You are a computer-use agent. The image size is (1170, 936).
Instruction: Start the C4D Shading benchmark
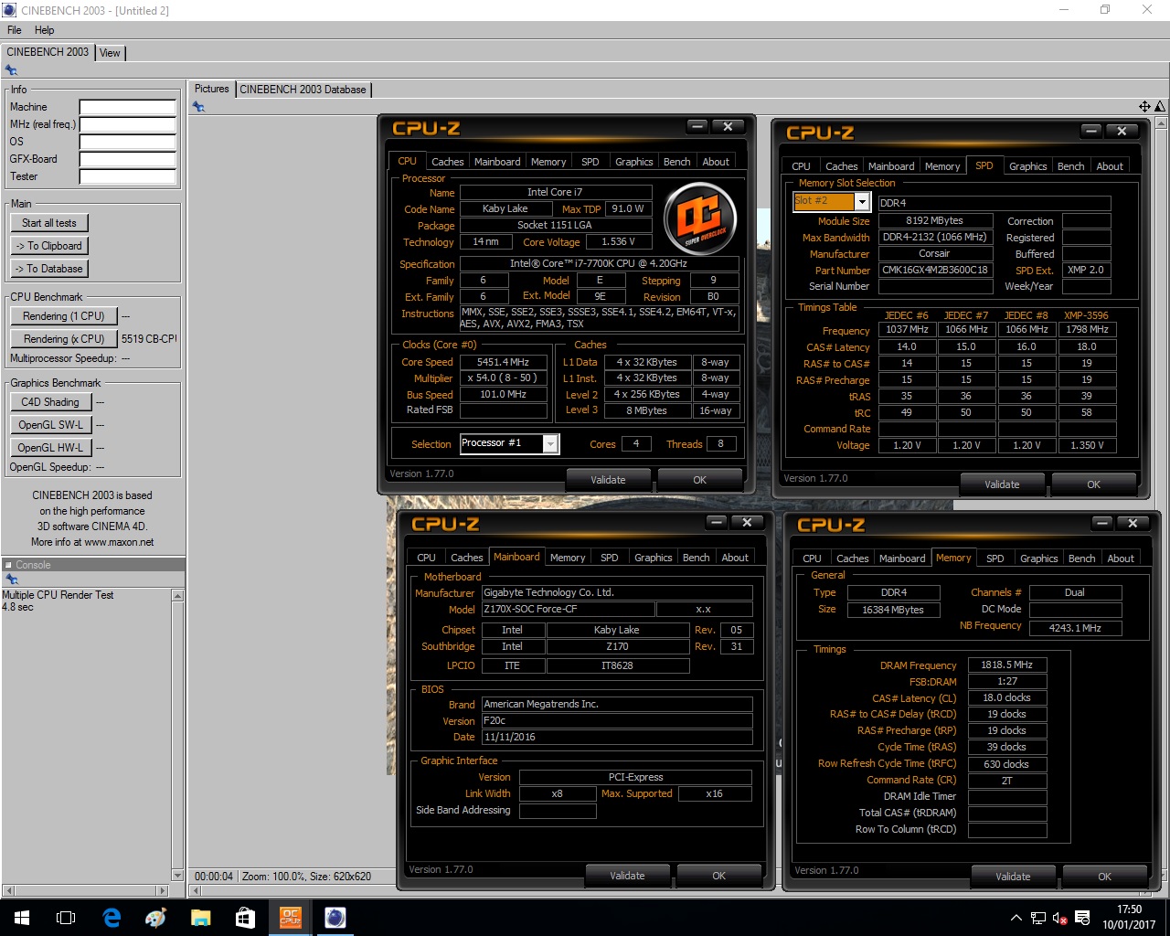[x=50, y=402]
